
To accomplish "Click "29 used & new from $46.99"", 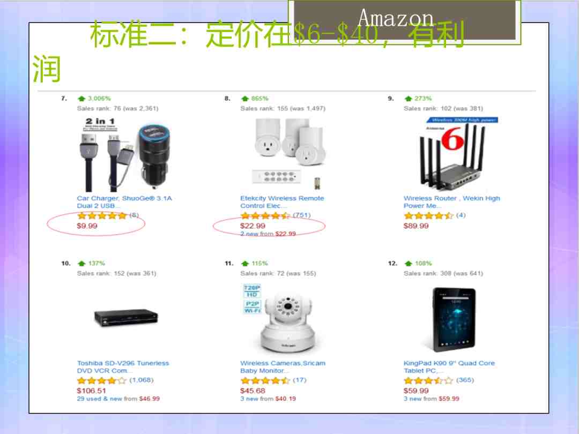I will point(118,399).
